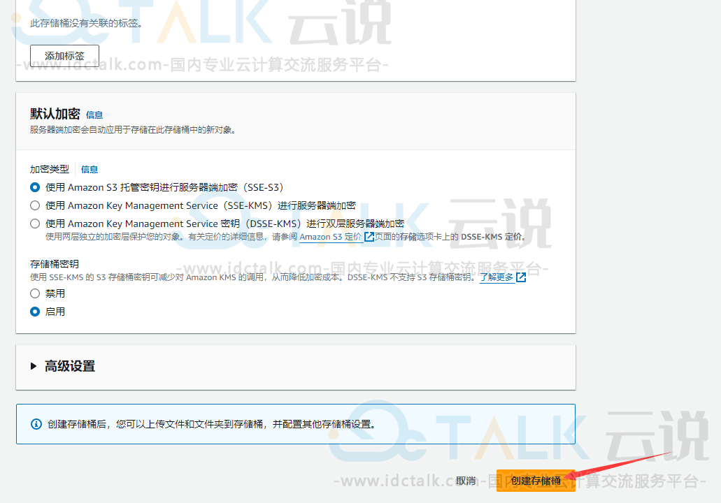Click the 默认加密 heading text

(55, 114)
